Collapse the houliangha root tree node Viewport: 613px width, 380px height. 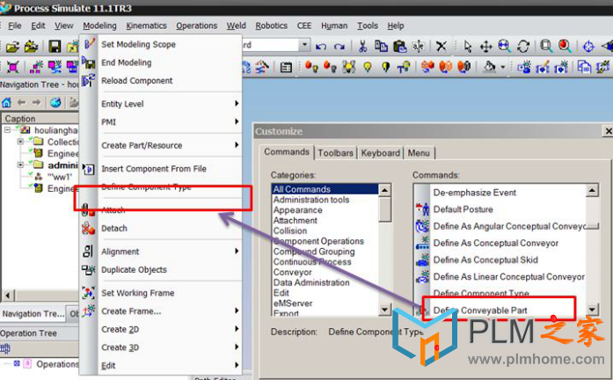pyautogui.click(x=7, y=130)
